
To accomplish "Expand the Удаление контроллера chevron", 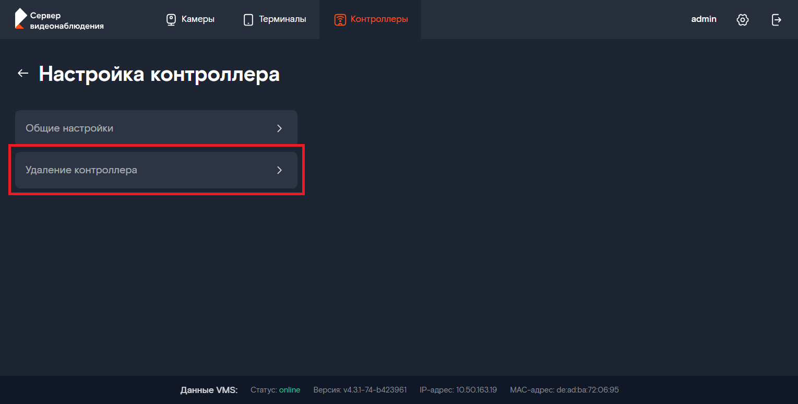I will [x=280, y=170].
